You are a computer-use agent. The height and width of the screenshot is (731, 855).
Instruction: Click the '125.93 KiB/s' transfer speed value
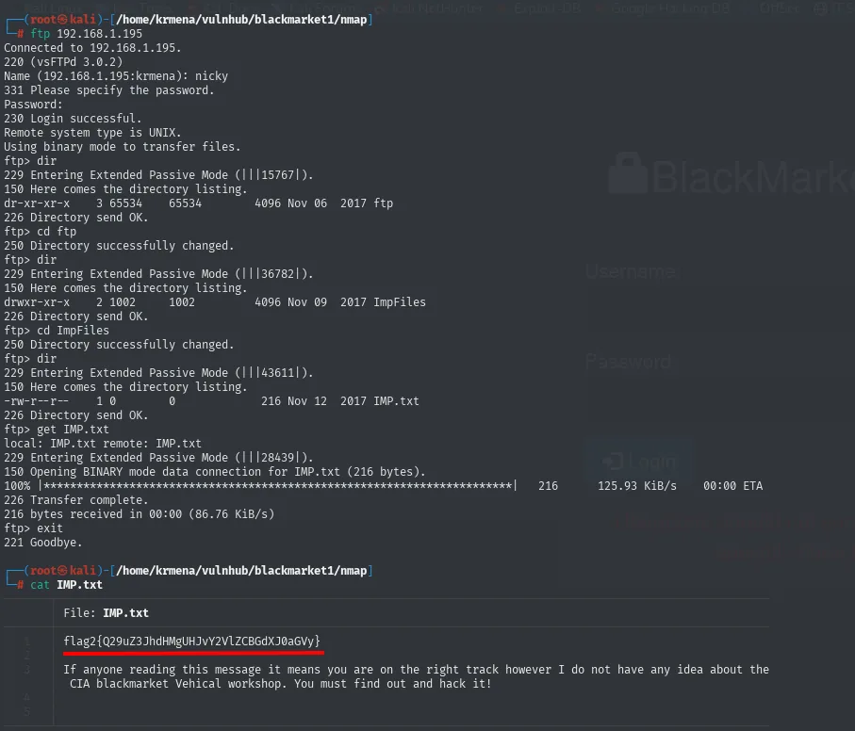click(x=637, y=486)
